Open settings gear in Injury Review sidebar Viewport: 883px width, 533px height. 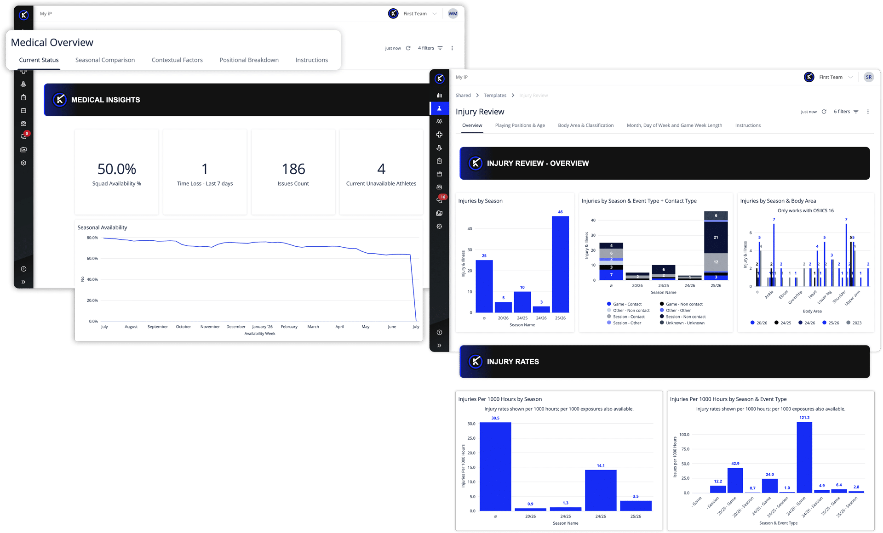coord(439,227)
